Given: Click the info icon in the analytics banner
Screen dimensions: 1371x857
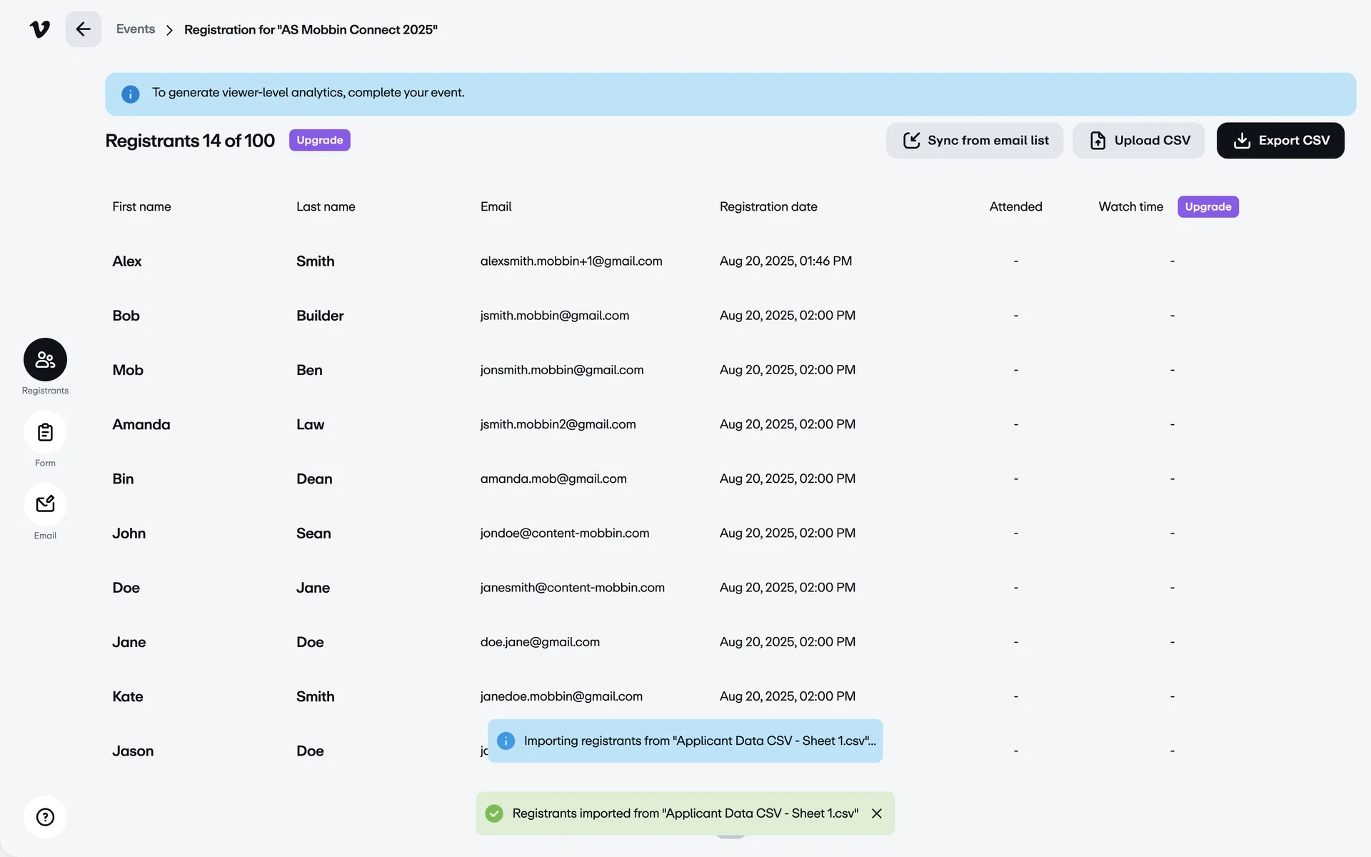Looking at the screenshot, I should pos(130,94).
